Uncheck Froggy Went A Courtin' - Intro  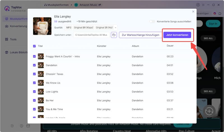point(34,56)
